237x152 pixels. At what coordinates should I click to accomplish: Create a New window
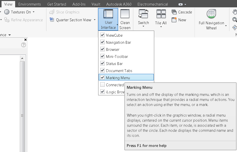point(180,20)
